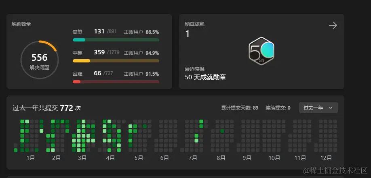Click the 简单 difficulty label

pyautogui.click(x=77, y=32)
